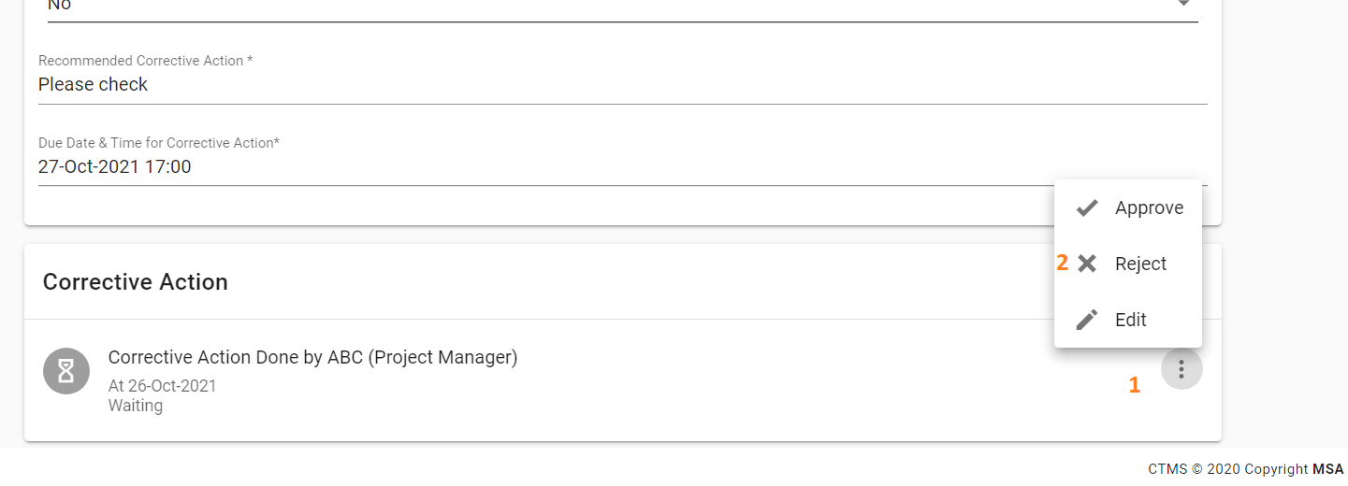This screenshot has height=486, width=1348.
Task: Click the CTMS © 2020 Copyright footer text
Action: point(1227,469)
